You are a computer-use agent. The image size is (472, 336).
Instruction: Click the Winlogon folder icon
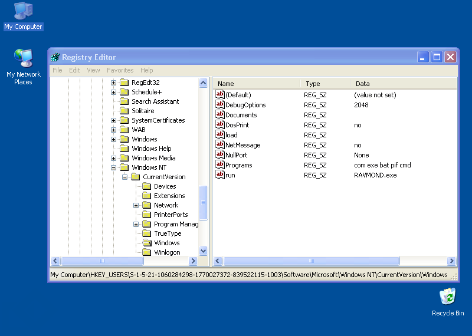coord(146,252)
